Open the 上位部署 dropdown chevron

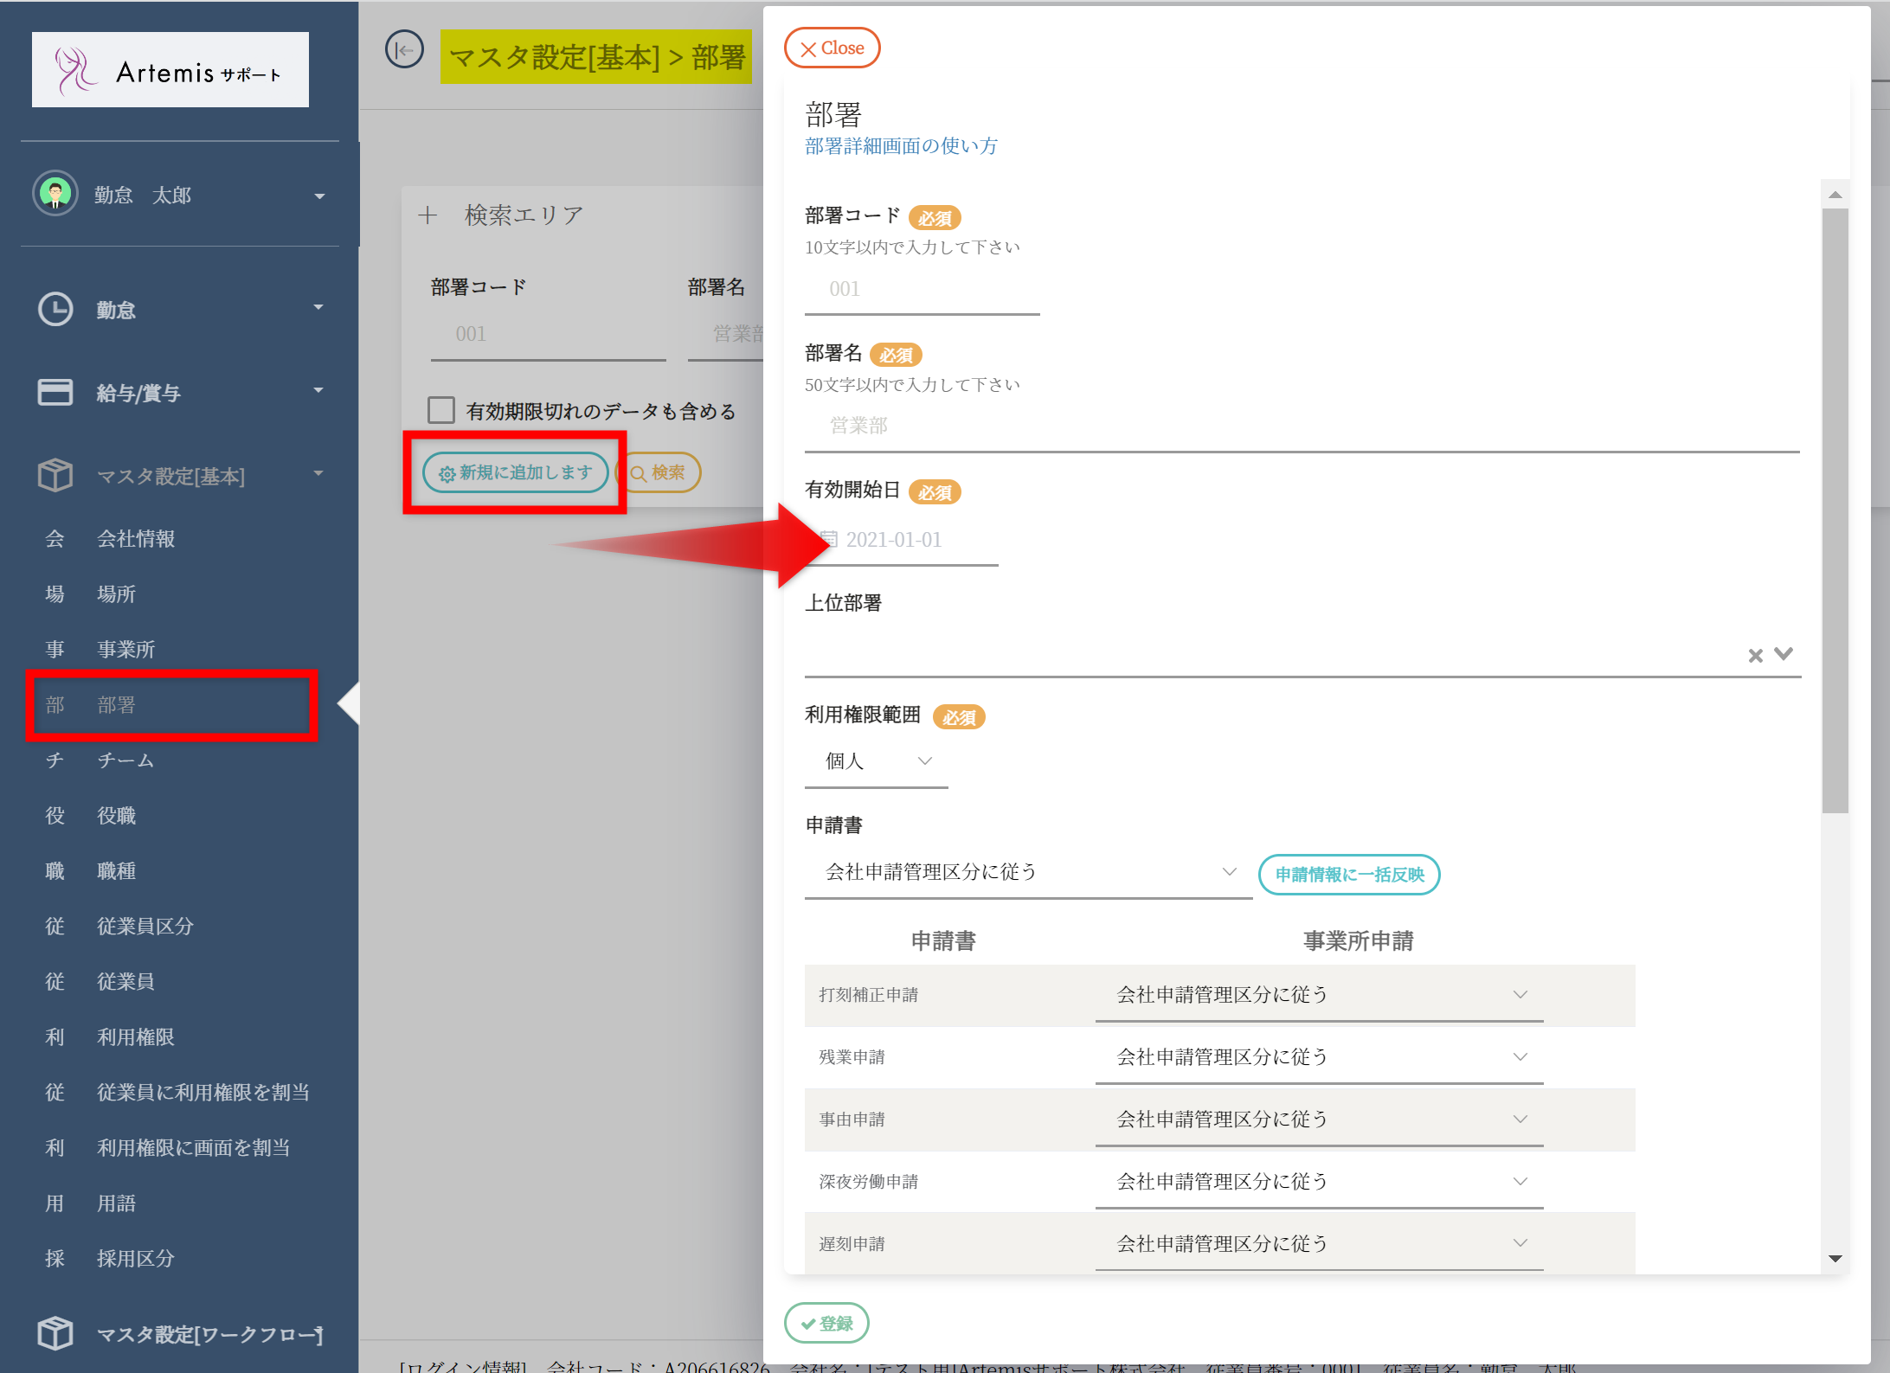1784,654
